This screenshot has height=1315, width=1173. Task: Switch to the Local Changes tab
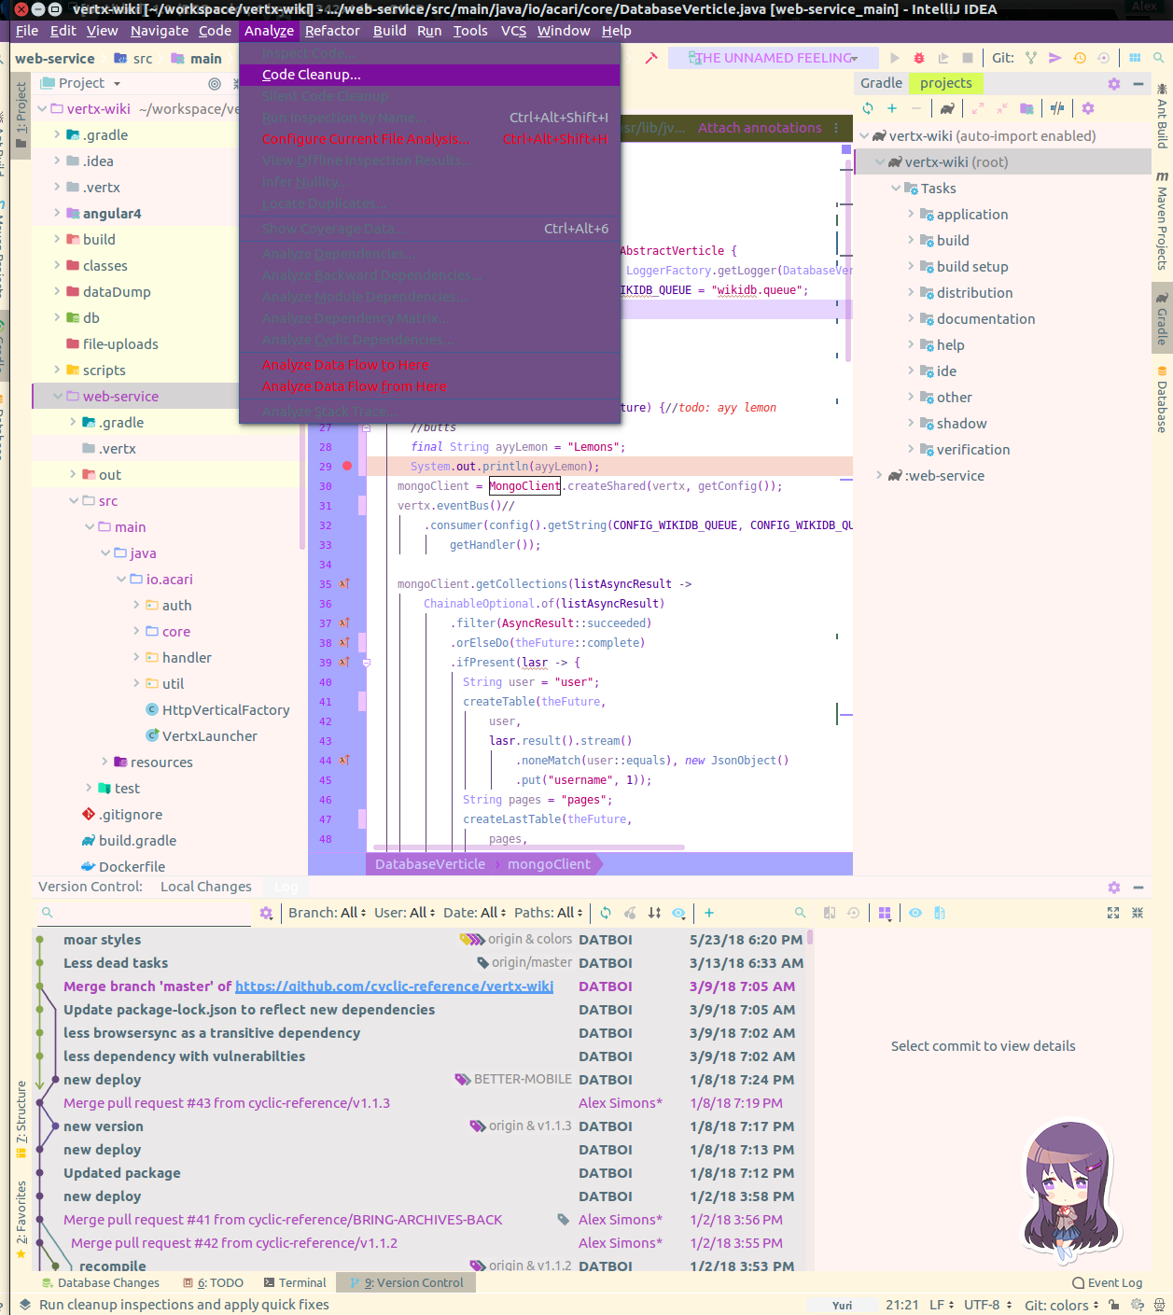pos(205,887)
